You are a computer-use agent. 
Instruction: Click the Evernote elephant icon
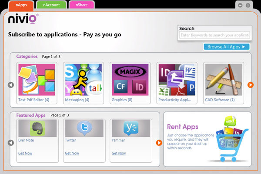click(37, 128)
